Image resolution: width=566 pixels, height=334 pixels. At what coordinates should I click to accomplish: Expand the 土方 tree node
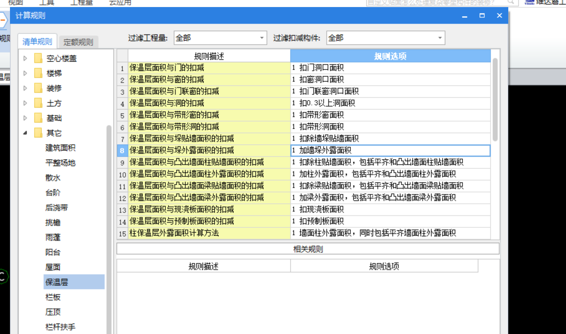pos(25,103)
